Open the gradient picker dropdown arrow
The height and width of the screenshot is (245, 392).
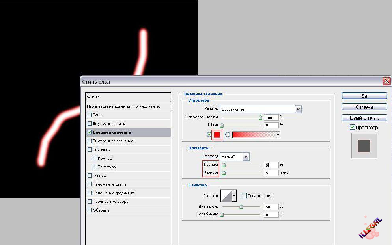pos(278,135)
